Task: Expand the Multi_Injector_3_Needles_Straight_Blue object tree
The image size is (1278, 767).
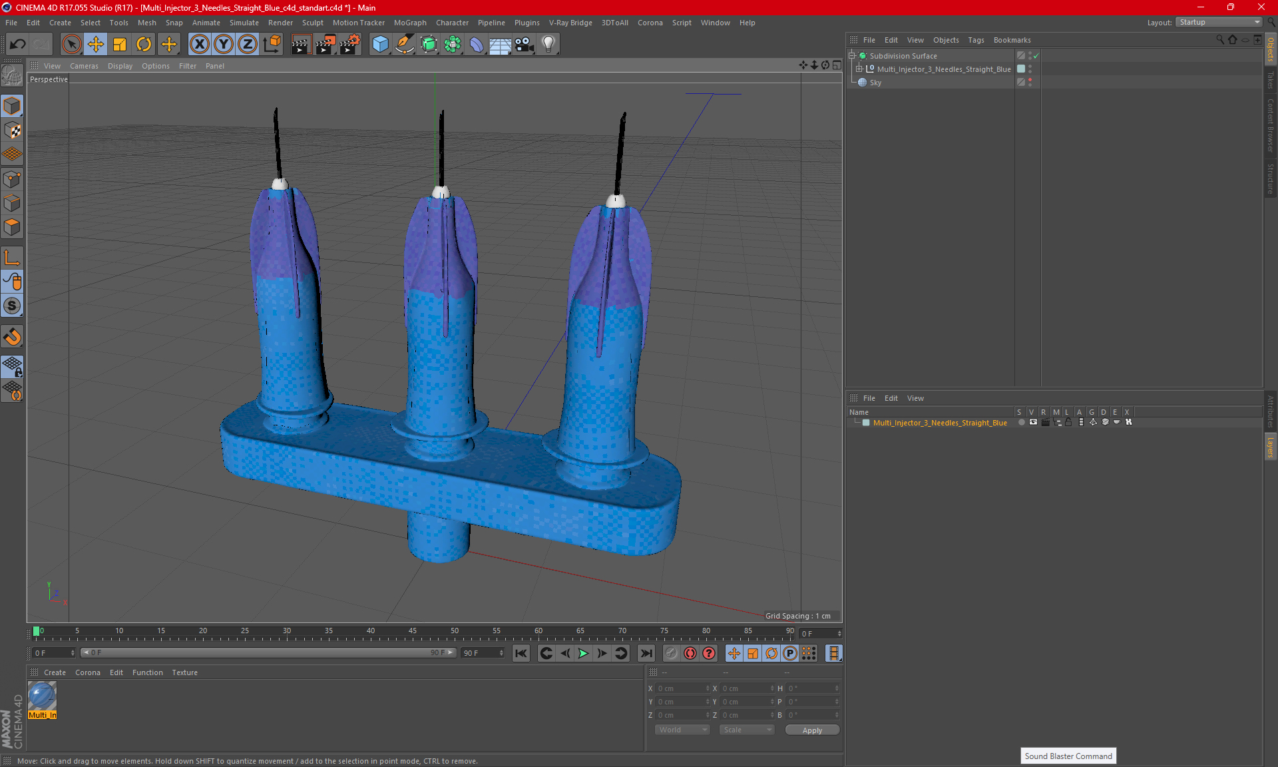Action: [x=859, y=69]
